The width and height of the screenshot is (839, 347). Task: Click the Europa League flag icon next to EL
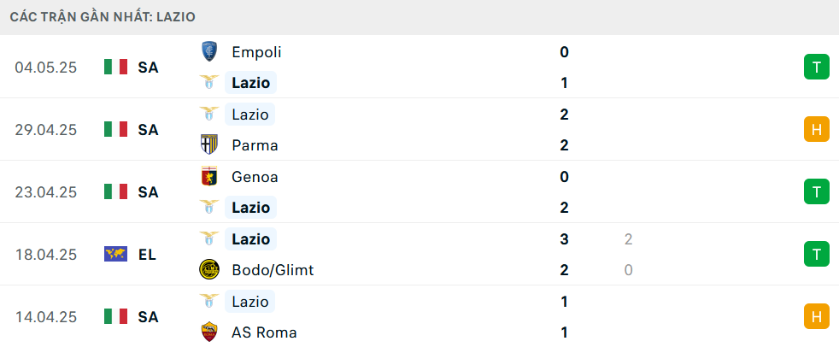pos(115,254)
